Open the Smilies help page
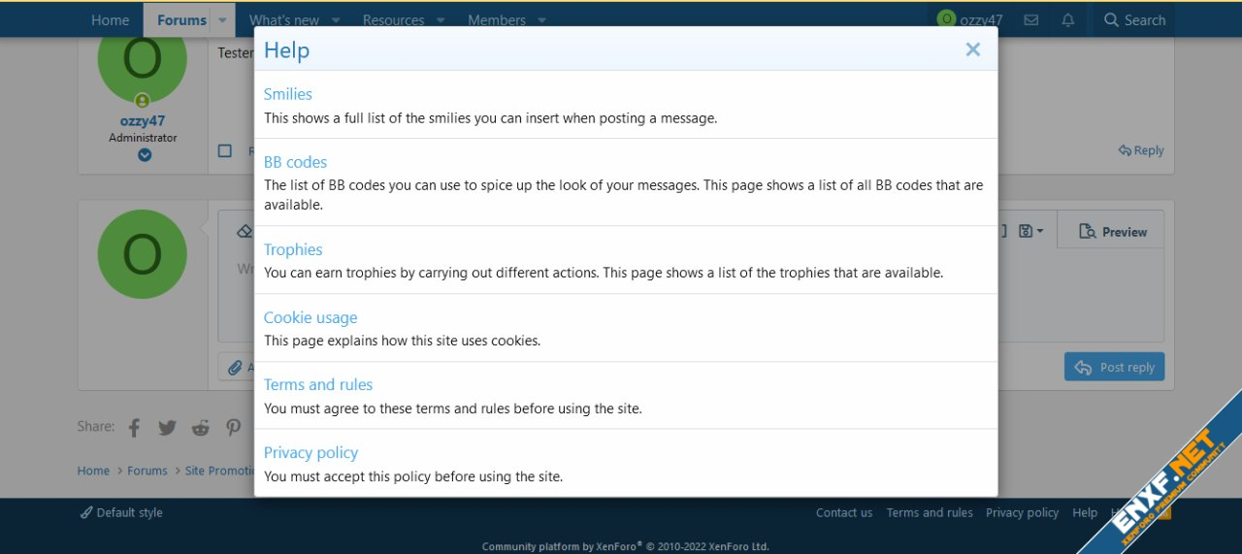 click(287, 94)
